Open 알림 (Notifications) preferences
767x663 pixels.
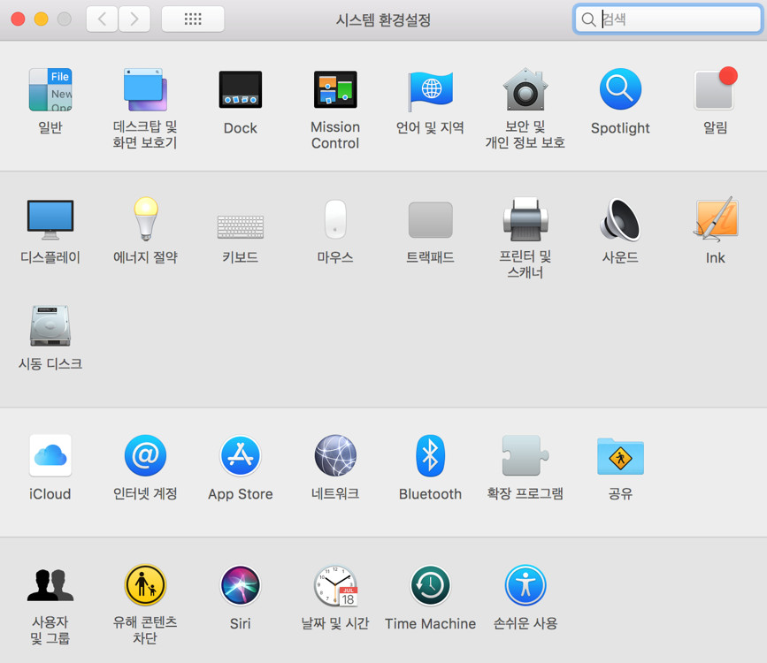715,88
